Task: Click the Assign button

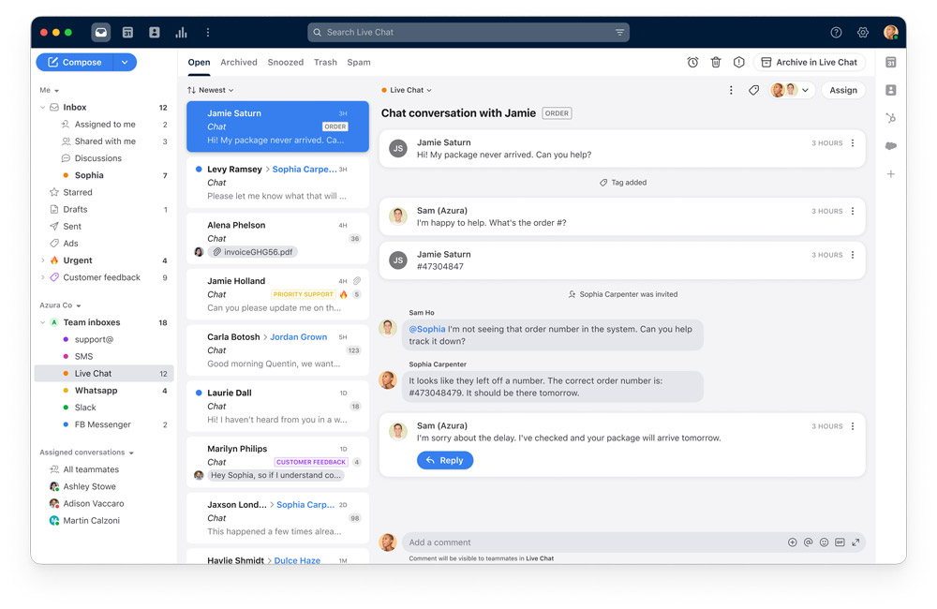Action: coord(843,90)
